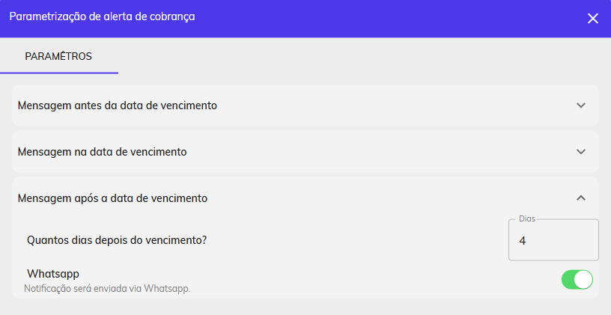Select the 'Mensagem após a data de vencimento' header text

(x=112, y=198)
